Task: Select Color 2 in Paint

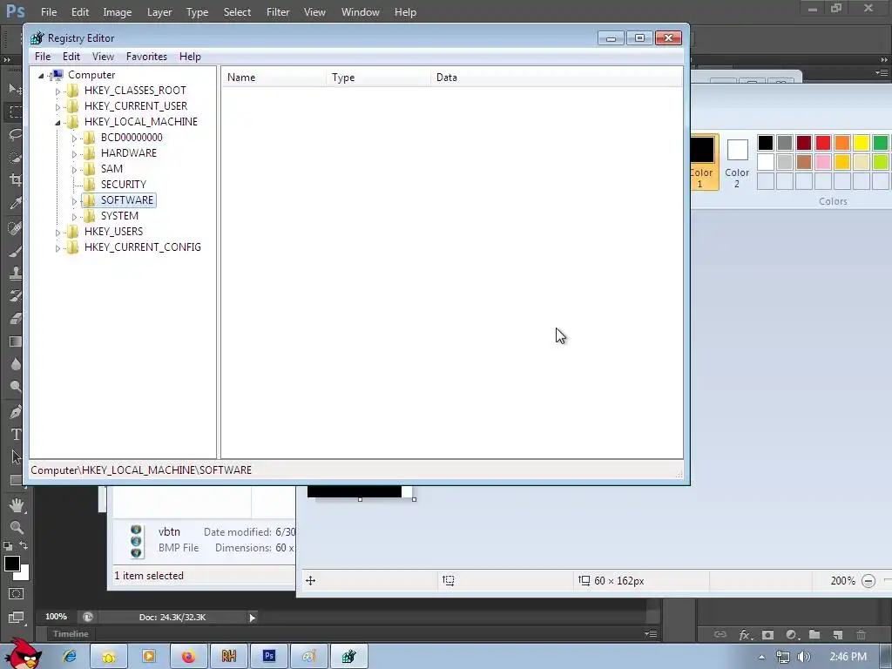Action: pos(737,163)
